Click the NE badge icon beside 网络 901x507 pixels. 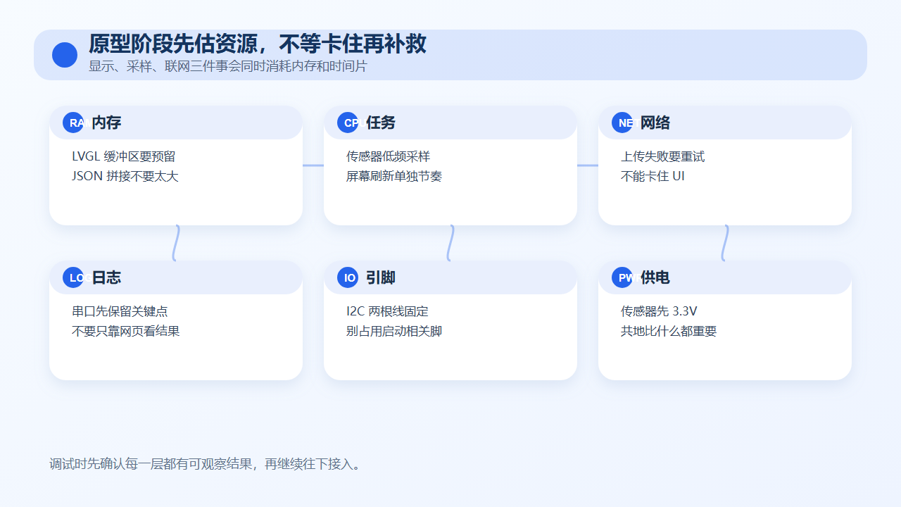click(622, 123)
